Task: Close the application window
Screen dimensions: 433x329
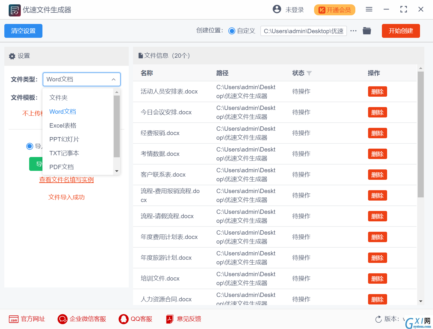Action: tap(421, 10)
